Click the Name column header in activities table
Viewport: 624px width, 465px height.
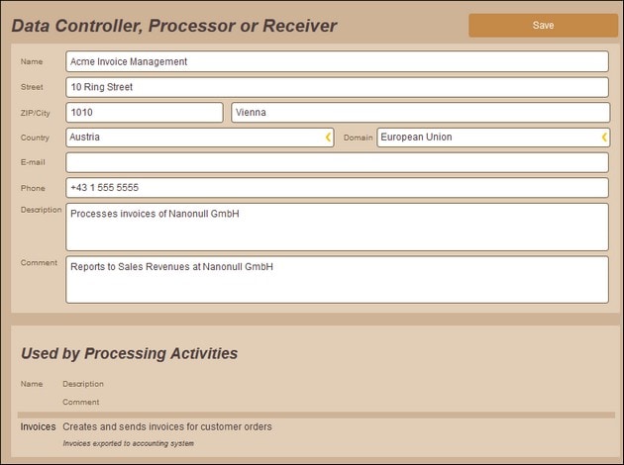[x=32, y=384]
